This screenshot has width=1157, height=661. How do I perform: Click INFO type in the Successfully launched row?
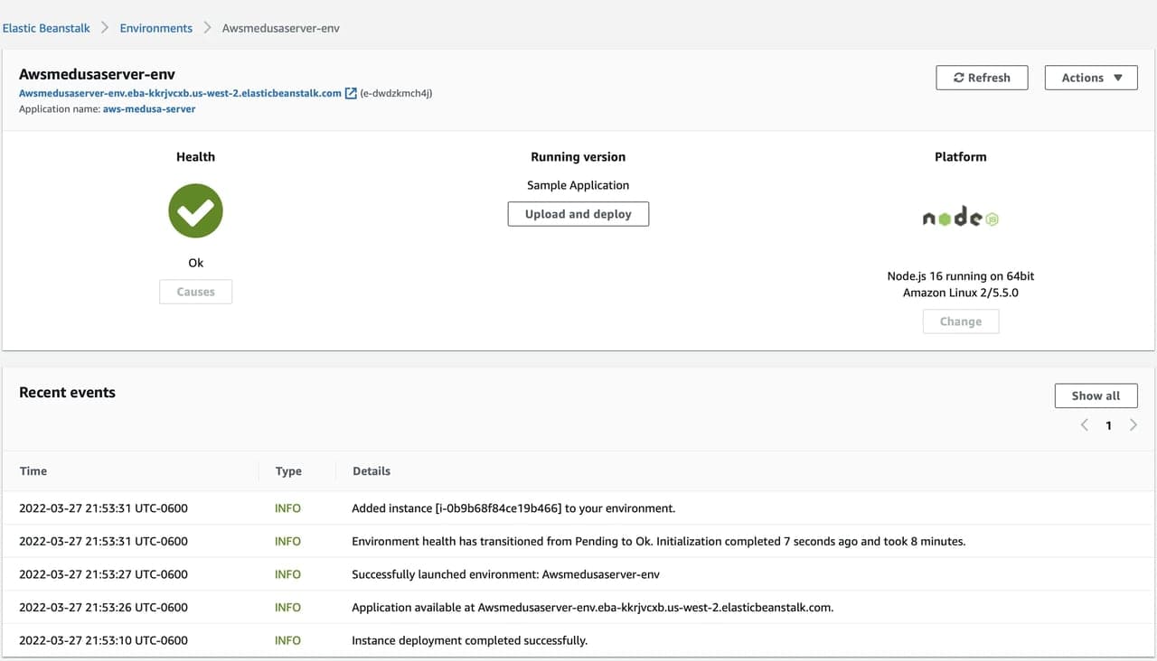(x=287, y=574)
